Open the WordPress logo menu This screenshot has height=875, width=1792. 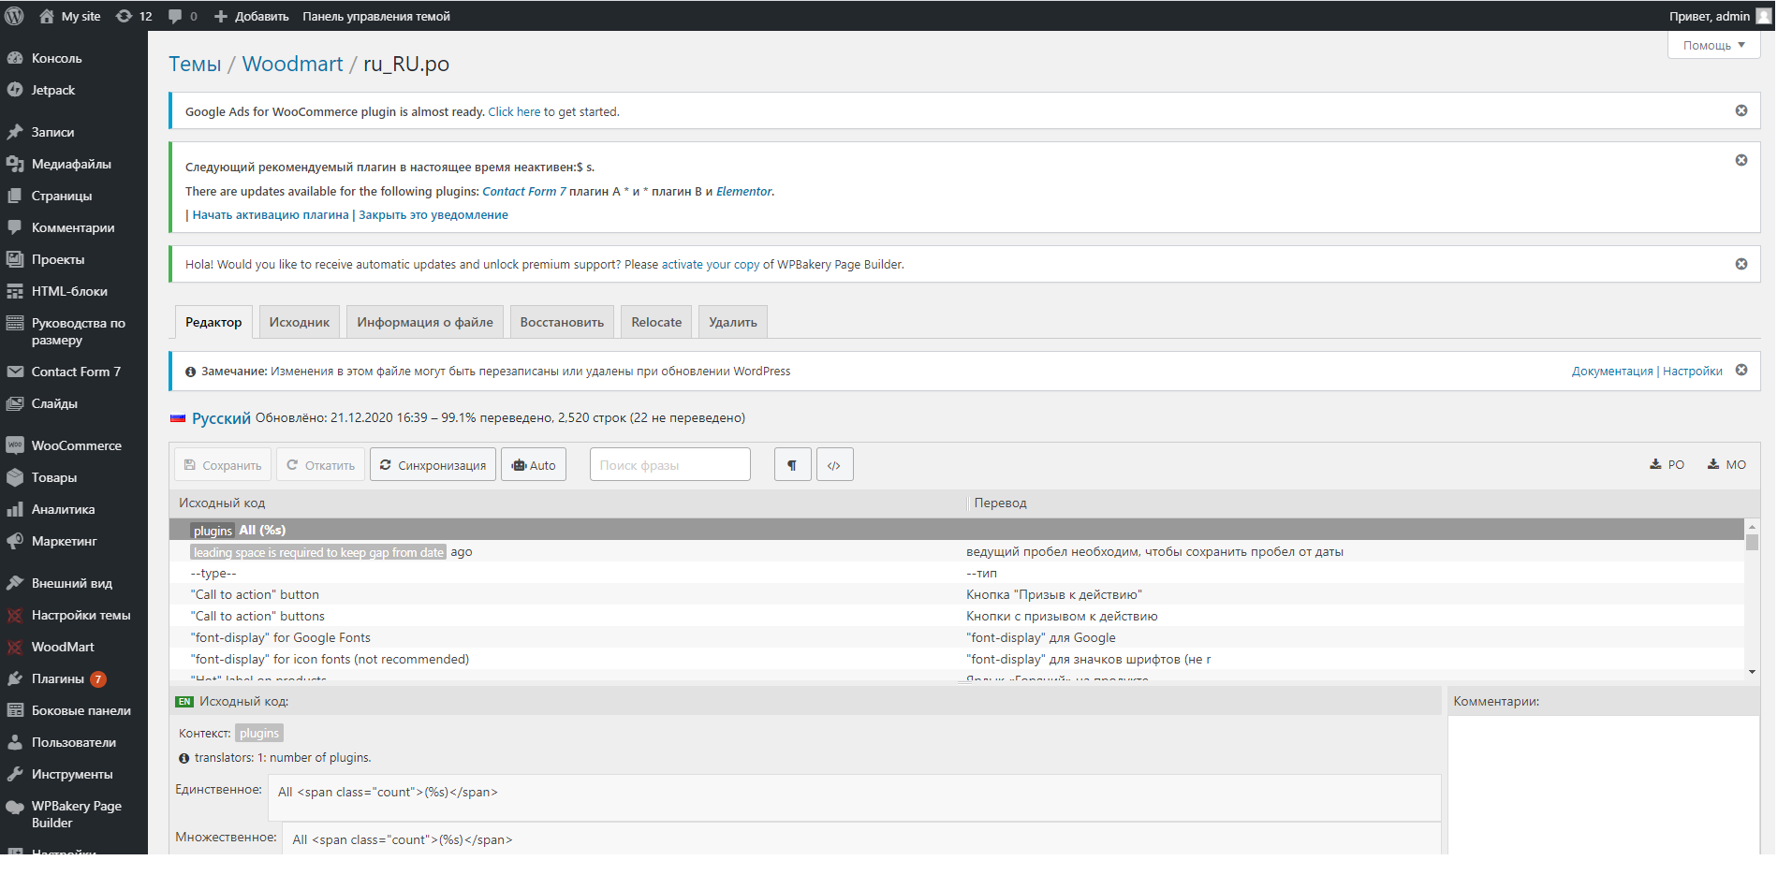[14, 16]
